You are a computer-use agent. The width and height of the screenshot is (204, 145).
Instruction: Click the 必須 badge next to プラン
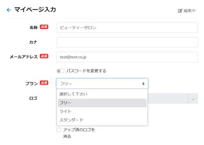[x=44, y=83]
